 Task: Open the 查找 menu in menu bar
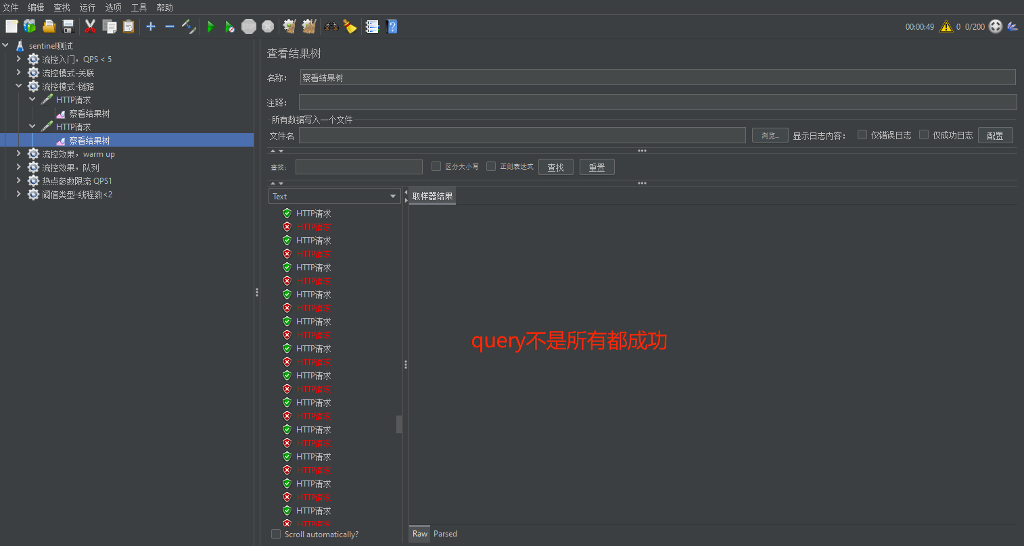[62, 7]
